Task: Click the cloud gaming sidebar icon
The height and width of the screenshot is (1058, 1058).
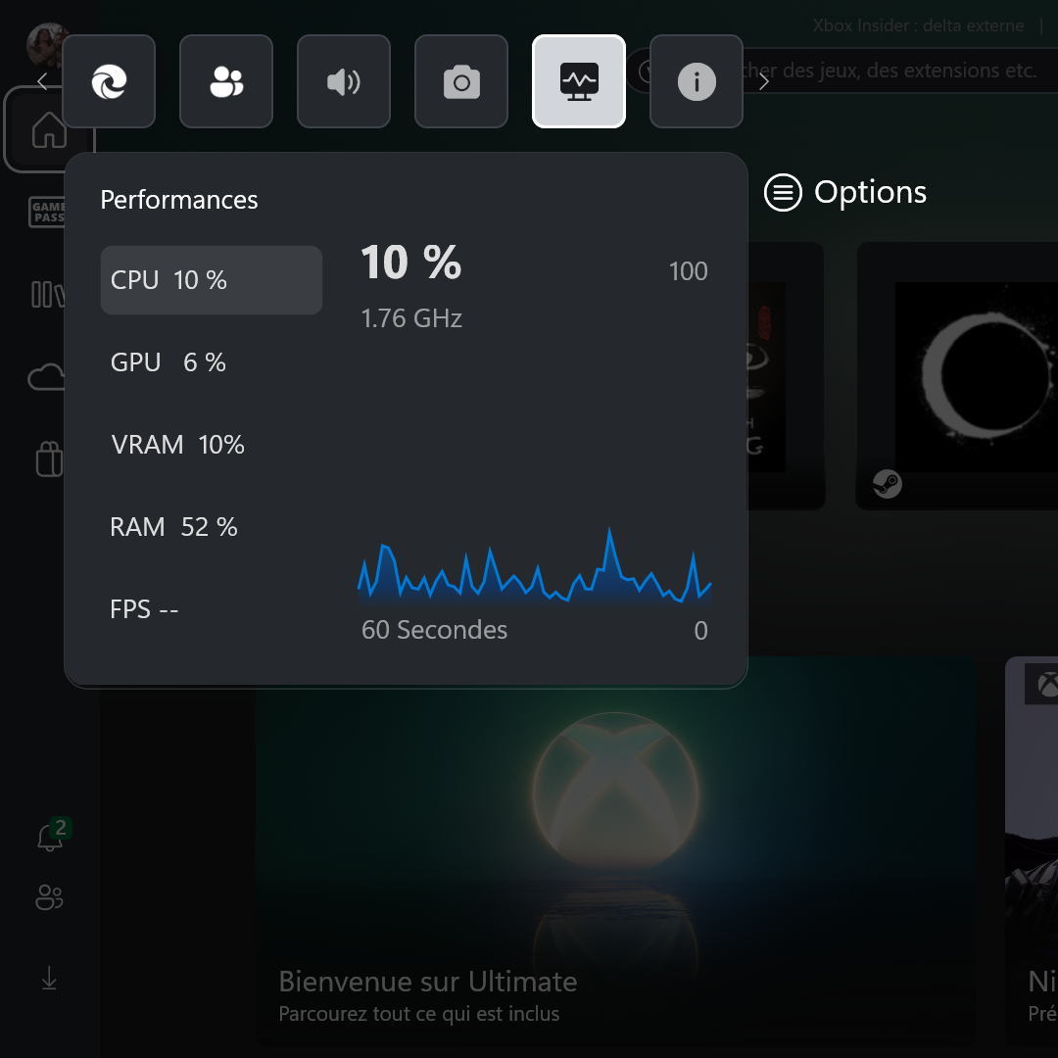Action: click(x=47, y=377)
